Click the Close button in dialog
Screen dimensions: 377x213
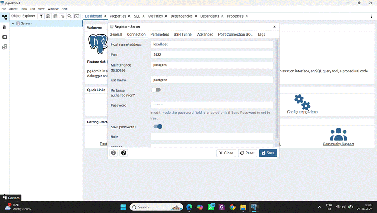pyautogui.click(x=226, y=153)
